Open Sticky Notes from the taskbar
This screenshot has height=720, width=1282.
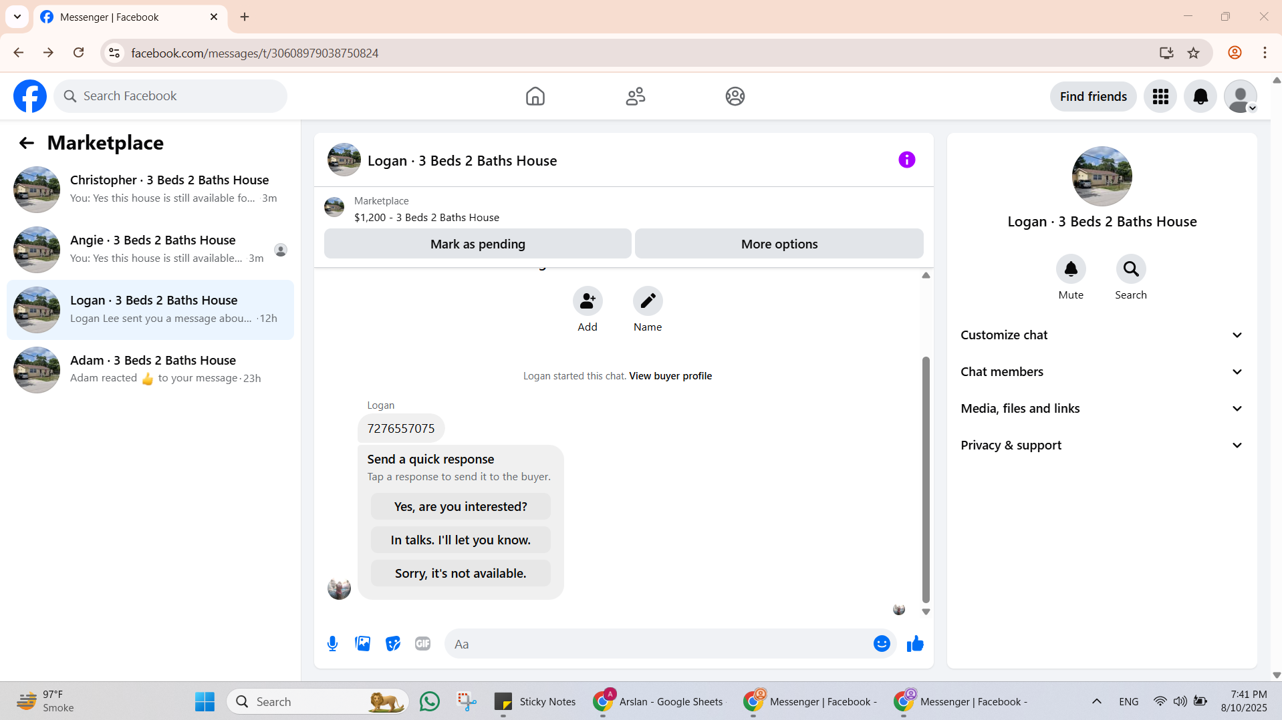pyautogui.click(x=535, y=701)
